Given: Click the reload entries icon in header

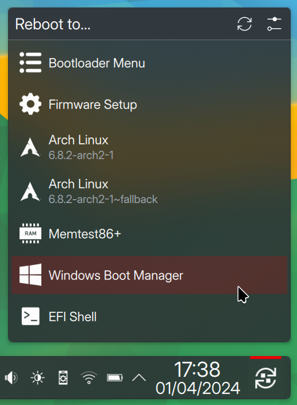Looking at the screenshot, I should [244, 24].
